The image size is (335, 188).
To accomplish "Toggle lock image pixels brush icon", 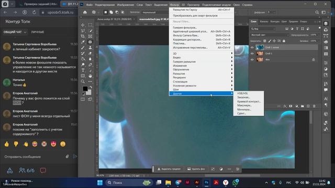I will pyautogui.click(x=270, y=41).
